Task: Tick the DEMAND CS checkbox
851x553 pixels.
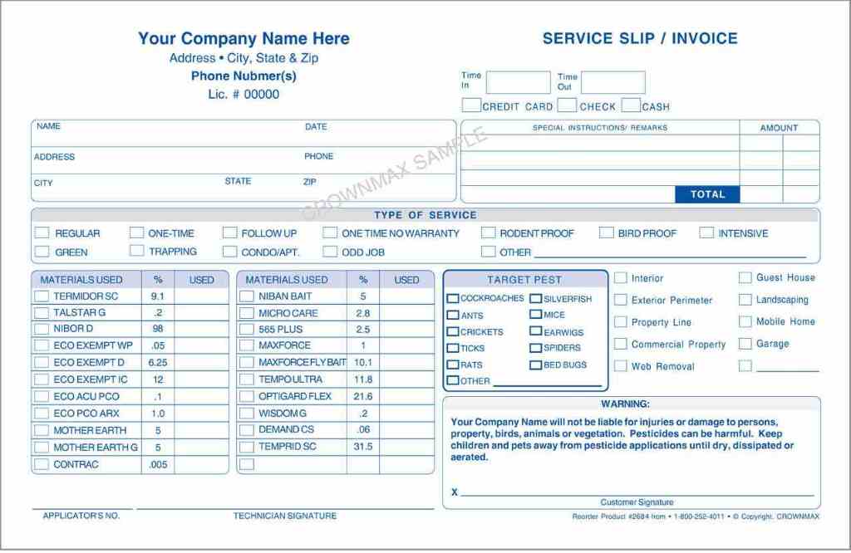Action: click(x=246, y=430)
